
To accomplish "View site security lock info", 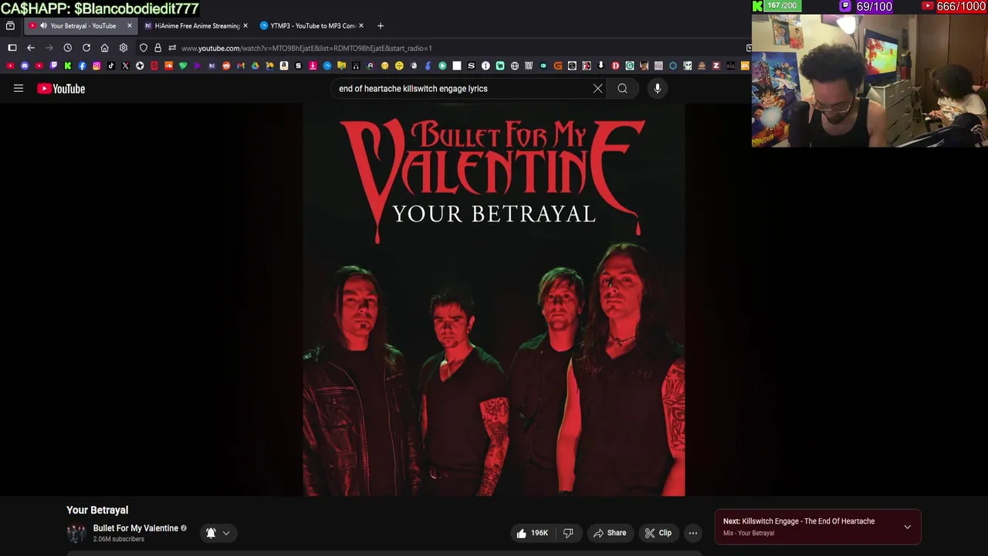I will pyautogui.click(x=157, y=48).
